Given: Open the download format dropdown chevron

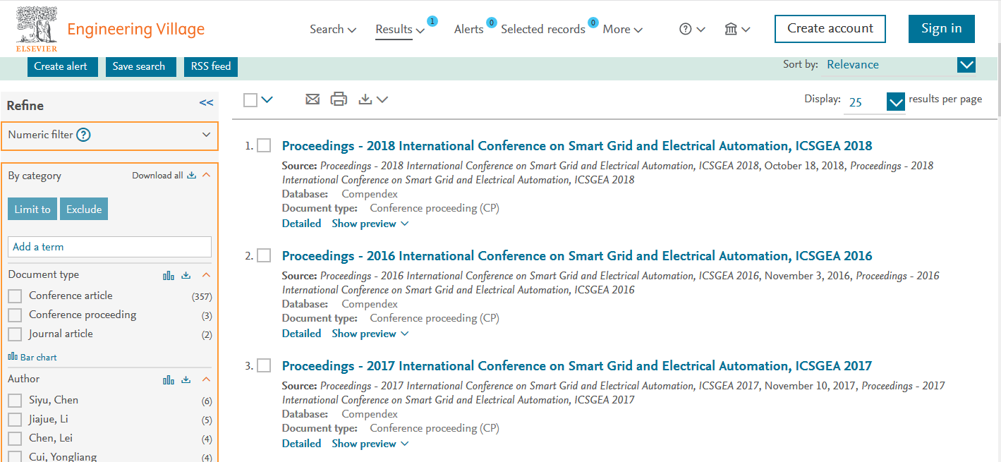Looking at the screenshot, I should (x=382, y=100).
